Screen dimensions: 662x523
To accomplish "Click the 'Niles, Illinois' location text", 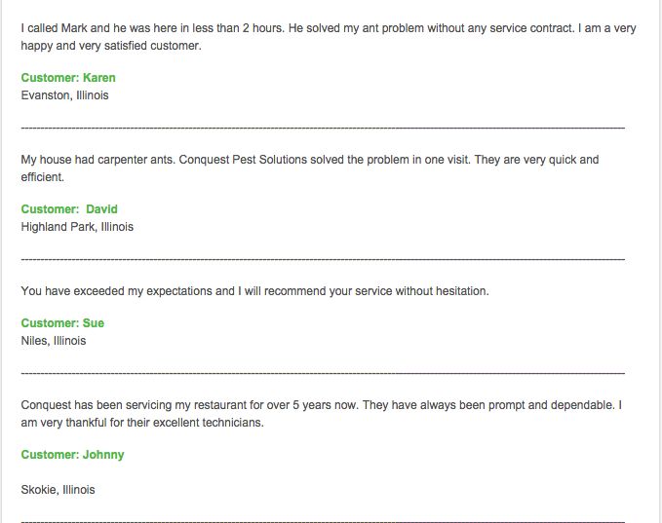I will pyautogui.click(x=54, y=341).
